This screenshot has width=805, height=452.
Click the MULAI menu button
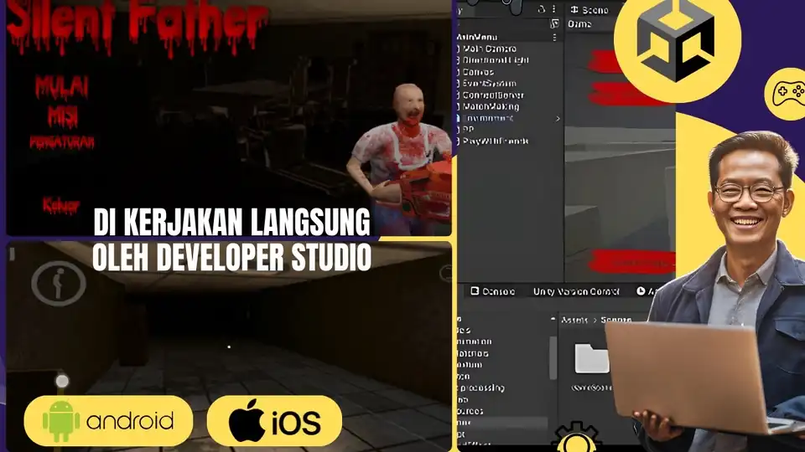tap(62, 87)
